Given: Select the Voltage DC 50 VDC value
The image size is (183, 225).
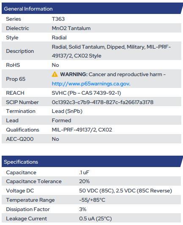Looking at the screenshot, I should pyautogui.click(x=126, y=191).
